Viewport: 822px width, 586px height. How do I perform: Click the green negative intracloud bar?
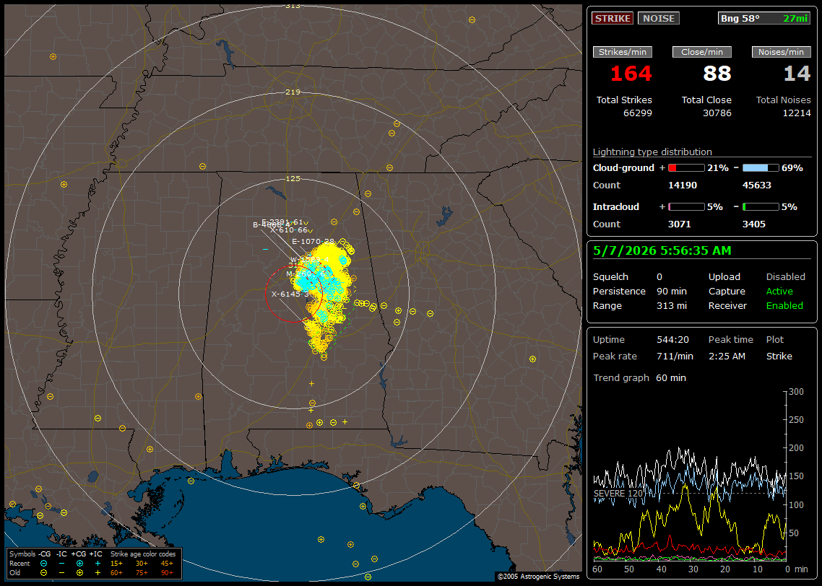pos(761,207)
